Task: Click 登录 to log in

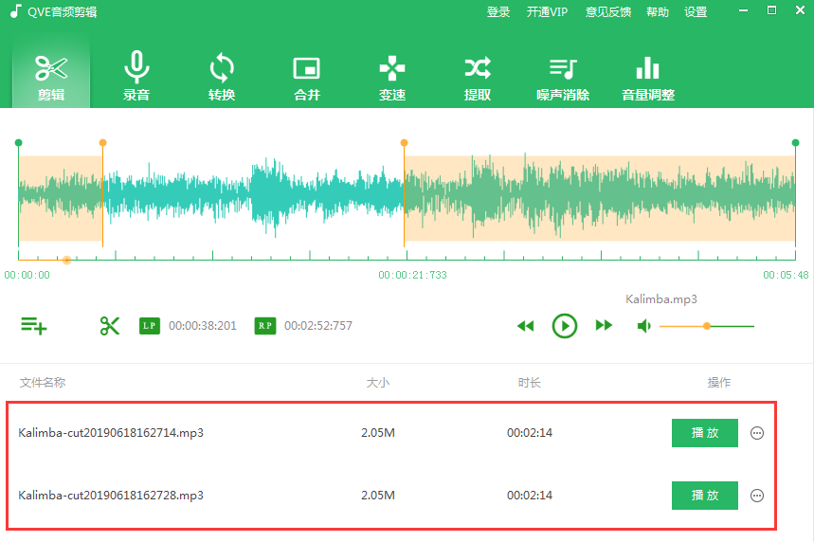Action: point(498,12)
